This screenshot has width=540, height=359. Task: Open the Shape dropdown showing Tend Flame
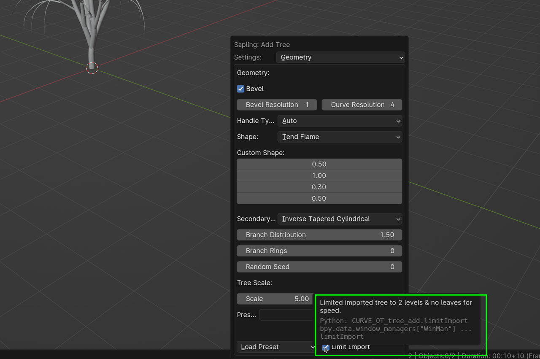[x=340, y=137]
